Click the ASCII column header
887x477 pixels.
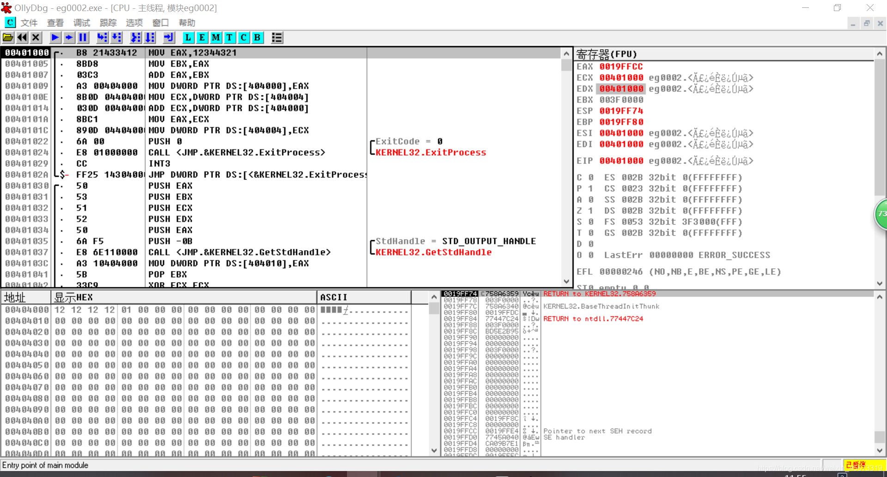tap(364, 297)
